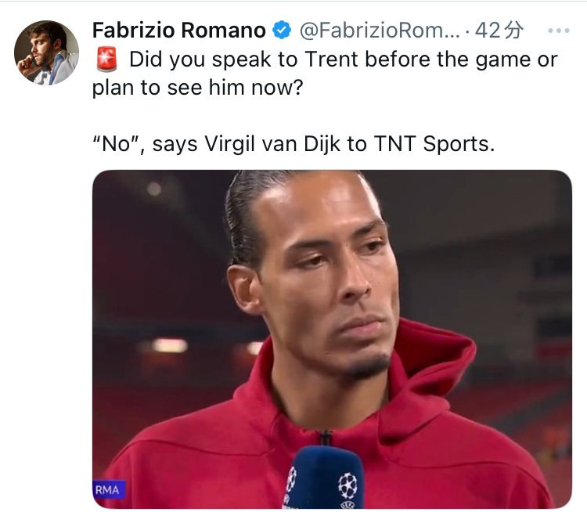Viewport: 587px width, 512px height.
Task: Click the blue microphone in the photo
Action: pos(322,478)
